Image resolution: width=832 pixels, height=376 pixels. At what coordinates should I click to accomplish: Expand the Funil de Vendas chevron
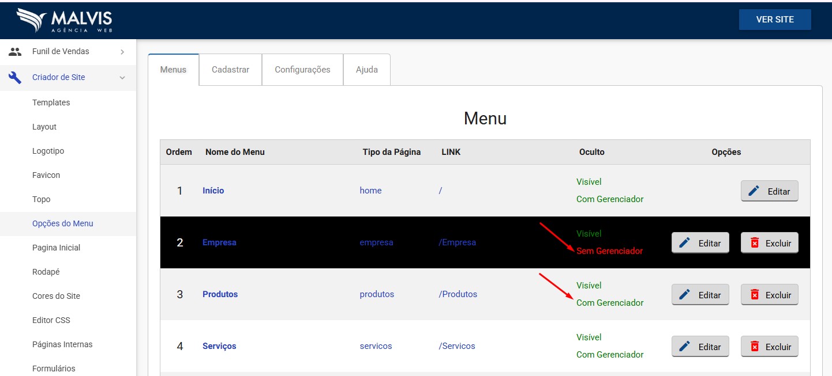point(122,52)
